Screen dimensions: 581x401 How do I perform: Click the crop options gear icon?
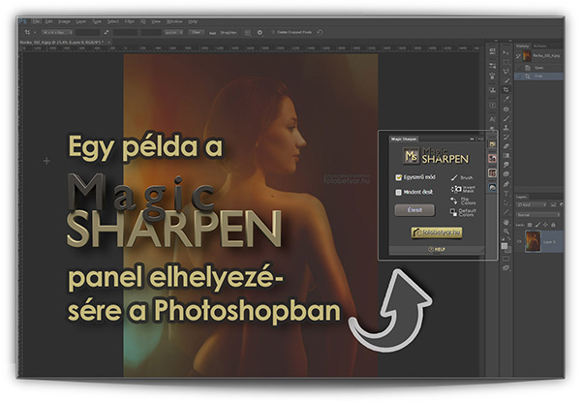[260, 33]
